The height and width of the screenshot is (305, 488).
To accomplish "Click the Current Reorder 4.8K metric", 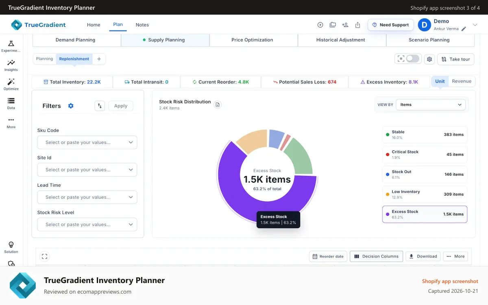I will click(x=220, y=82).
